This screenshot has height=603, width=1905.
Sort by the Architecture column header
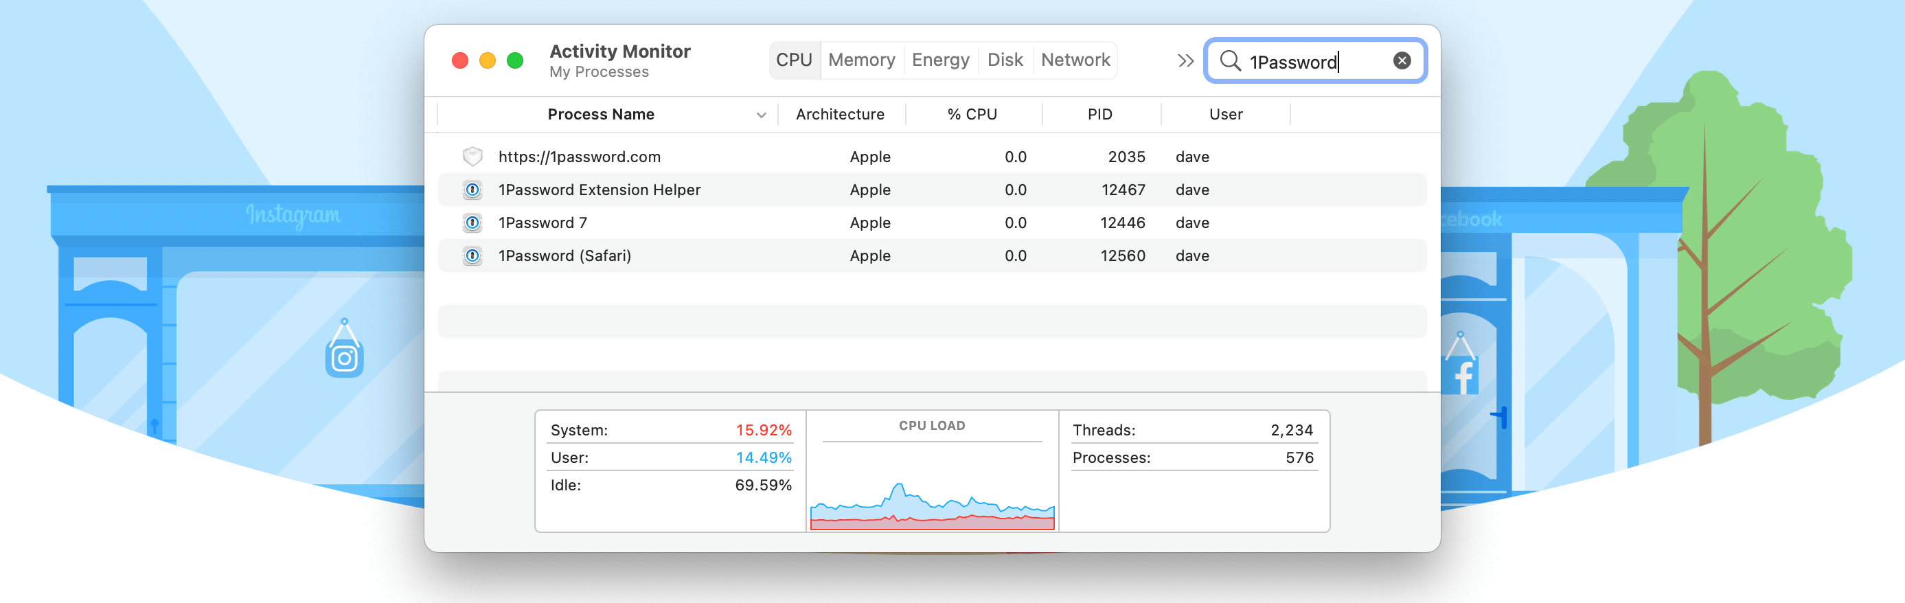tap(840, 115)
